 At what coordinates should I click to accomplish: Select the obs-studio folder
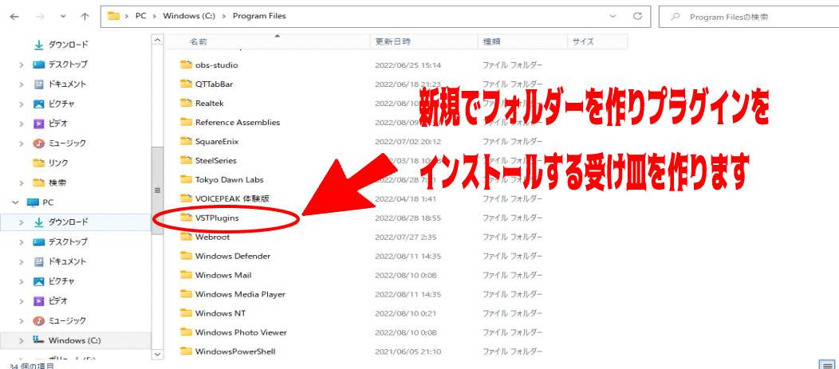click(x=216, y=65)
